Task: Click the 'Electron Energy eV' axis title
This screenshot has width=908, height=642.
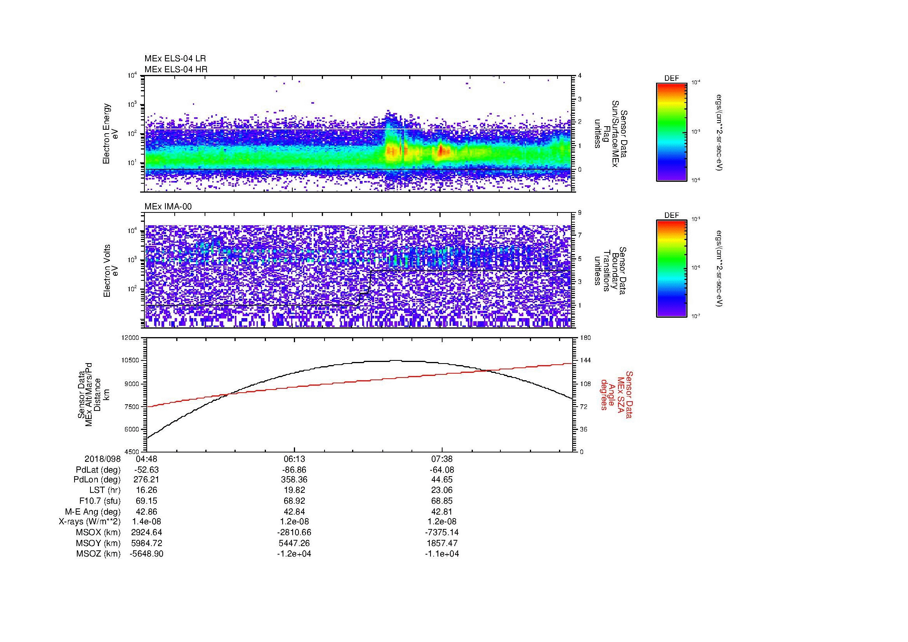Action: pos(111,134)
